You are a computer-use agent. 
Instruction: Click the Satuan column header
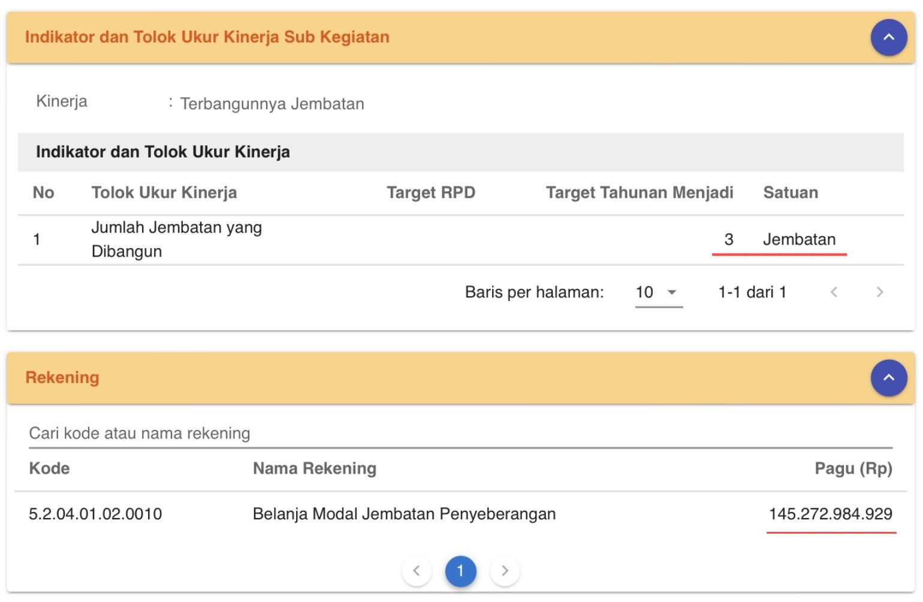coord(790,192)
